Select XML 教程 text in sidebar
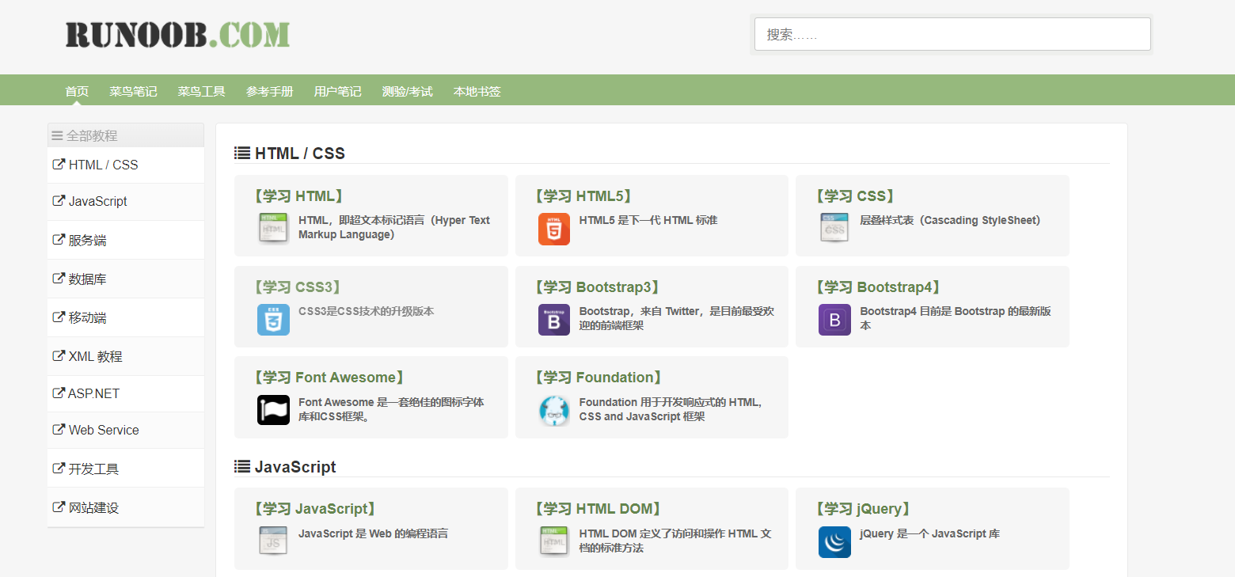The height and width of the screenshot is (577, 1235). click(95, 356)
